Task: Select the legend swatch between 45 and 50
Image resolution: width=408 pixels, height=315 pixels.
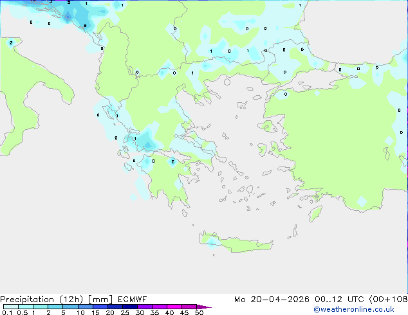Action: coord(189,307)
